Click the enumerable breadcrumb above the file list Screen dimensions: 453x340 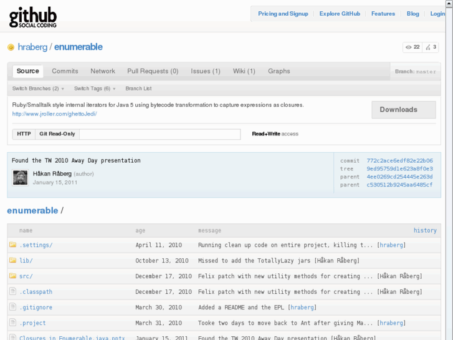point(32,211)
